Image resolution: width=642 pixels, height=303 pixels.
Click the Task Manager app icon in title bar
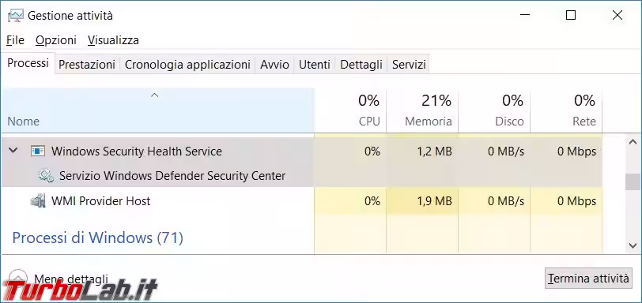click(16, 16)
